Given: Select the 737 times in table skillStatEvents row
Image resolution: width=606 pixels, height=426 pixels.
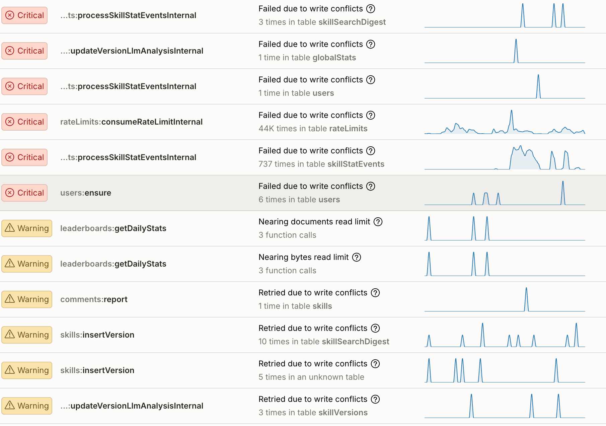Looking at the screenshot, I should point(321,164).
